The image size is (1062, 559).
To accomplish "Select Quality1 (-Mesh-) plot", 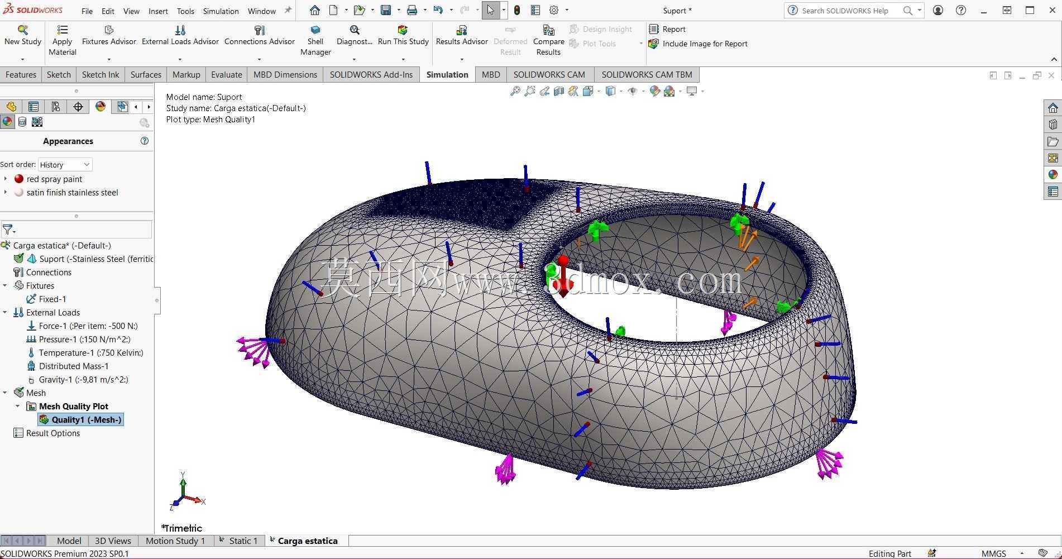I will tap(81, 419).
